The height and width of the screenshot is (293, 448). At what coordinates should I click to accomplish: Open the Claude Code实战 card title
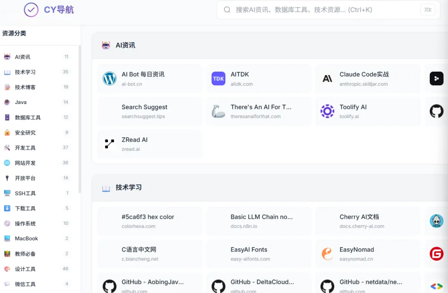pyautogui.click(x=364, y=74)
